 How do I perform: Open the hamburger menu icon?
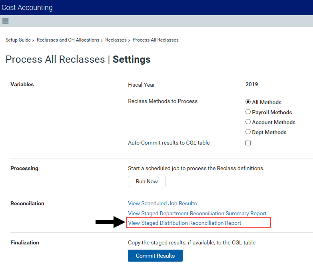tap(5, 21)
